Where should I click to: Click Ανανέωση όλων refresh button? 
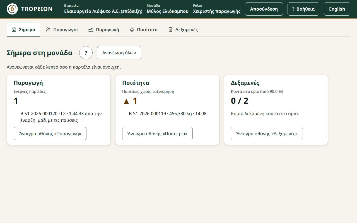119,53
